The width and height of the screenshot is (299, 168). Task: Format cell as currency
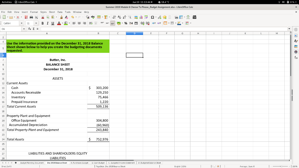pyautogui.click(x=119, y=23)
